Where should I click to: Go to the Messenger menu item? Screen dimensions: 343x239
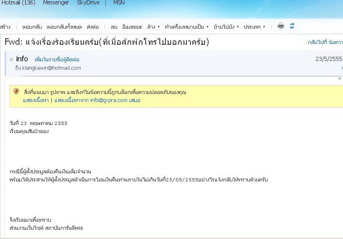56,3
